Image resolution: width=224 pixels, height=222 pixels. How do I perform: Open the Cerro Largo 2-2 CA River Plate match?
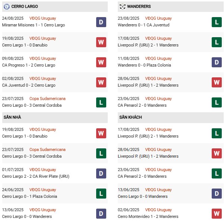coord(35,176)
